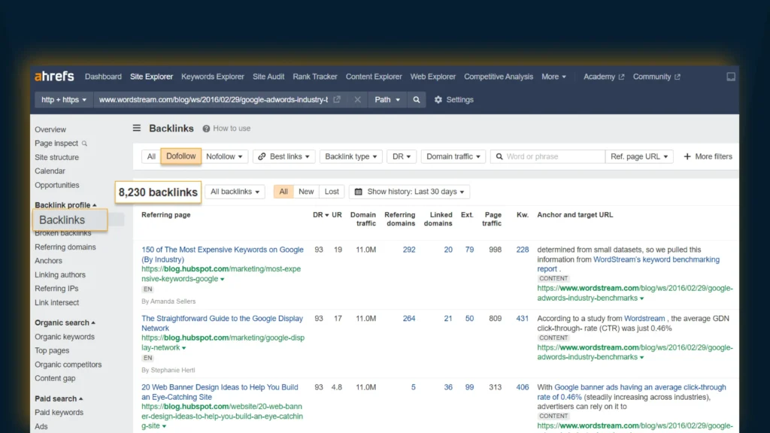
Task: Open the Path mode dropdown
Action: click(387, 100)
